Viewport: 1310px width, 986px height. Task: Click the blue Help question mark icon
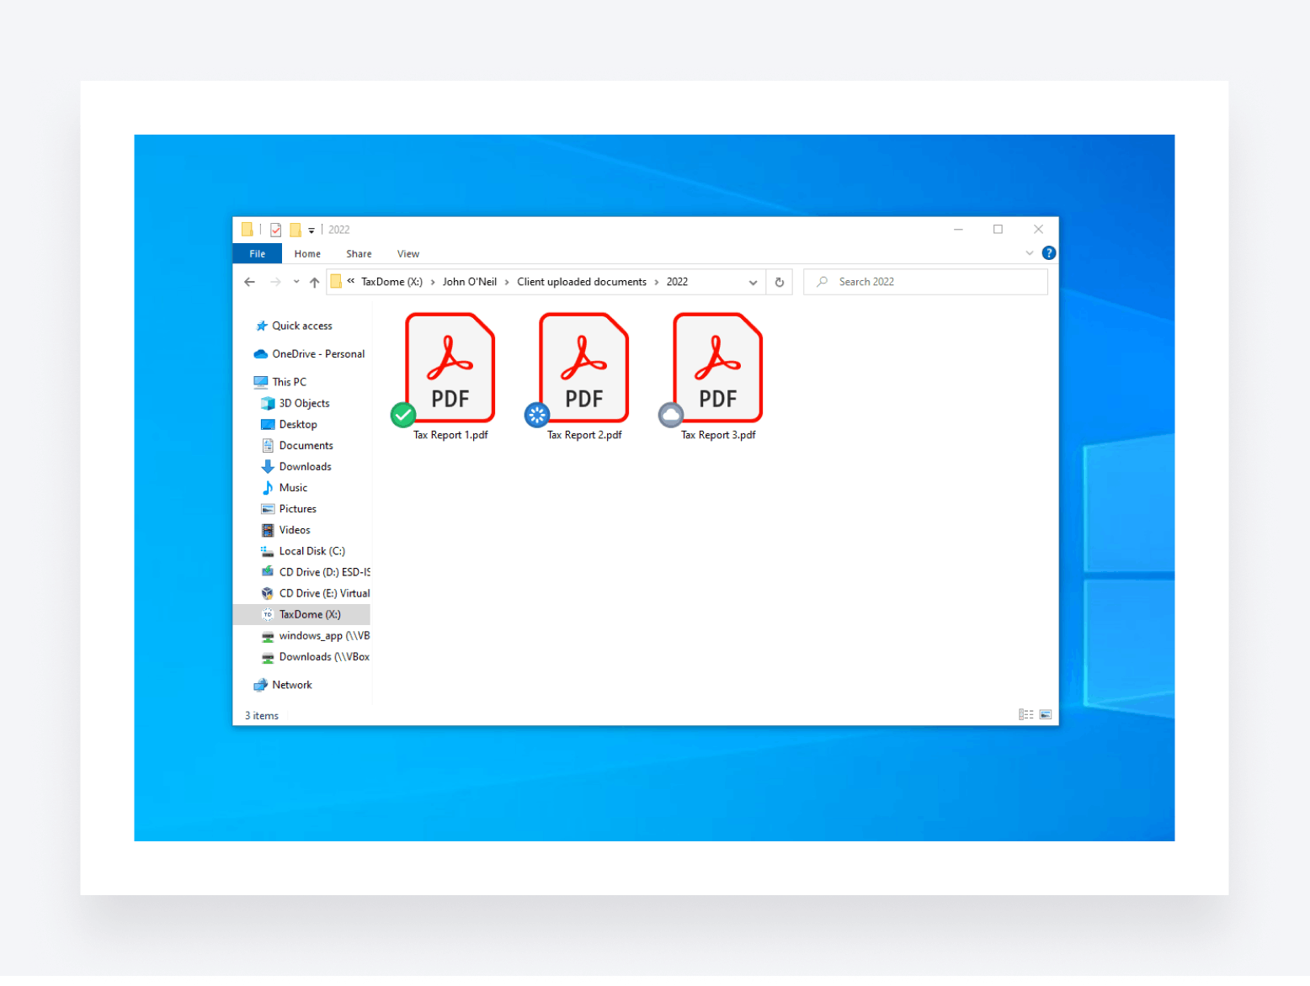pos(1048,253)
